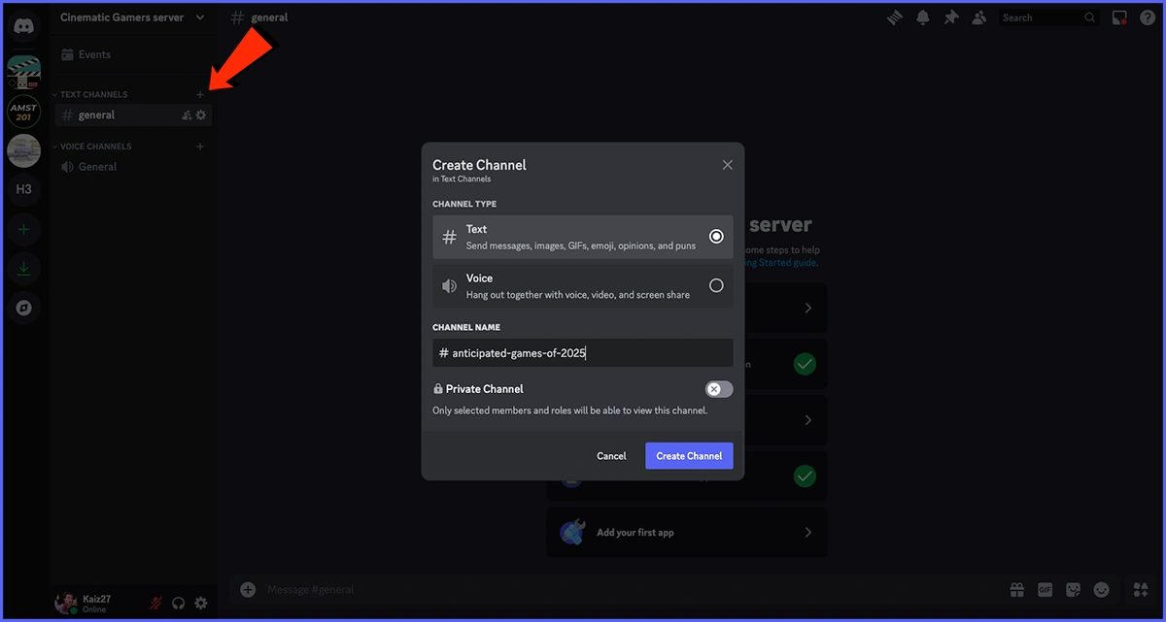Open the Events item in sidebar
This screenshot has height=622, width=1166.
(x=94, y=55)
